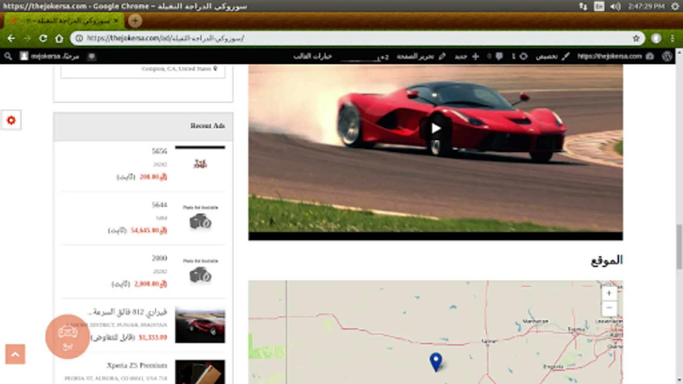Focus the address bar URL
This screenshot has height=384, width=683.
pyautogui.click(x=166, y=38)
